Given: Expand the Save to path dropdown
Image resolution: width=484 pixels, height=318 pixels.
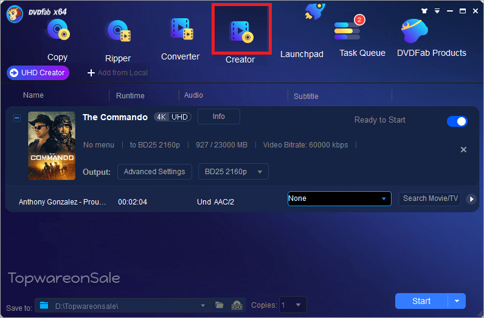Looking at the screenshot, I should pyautogui.click(x=203, y=306).
